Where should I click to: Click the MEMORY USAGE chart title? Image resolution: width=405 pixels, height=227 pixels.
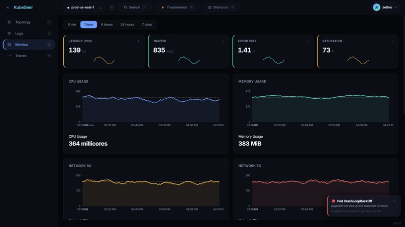(x=252, y=81)
